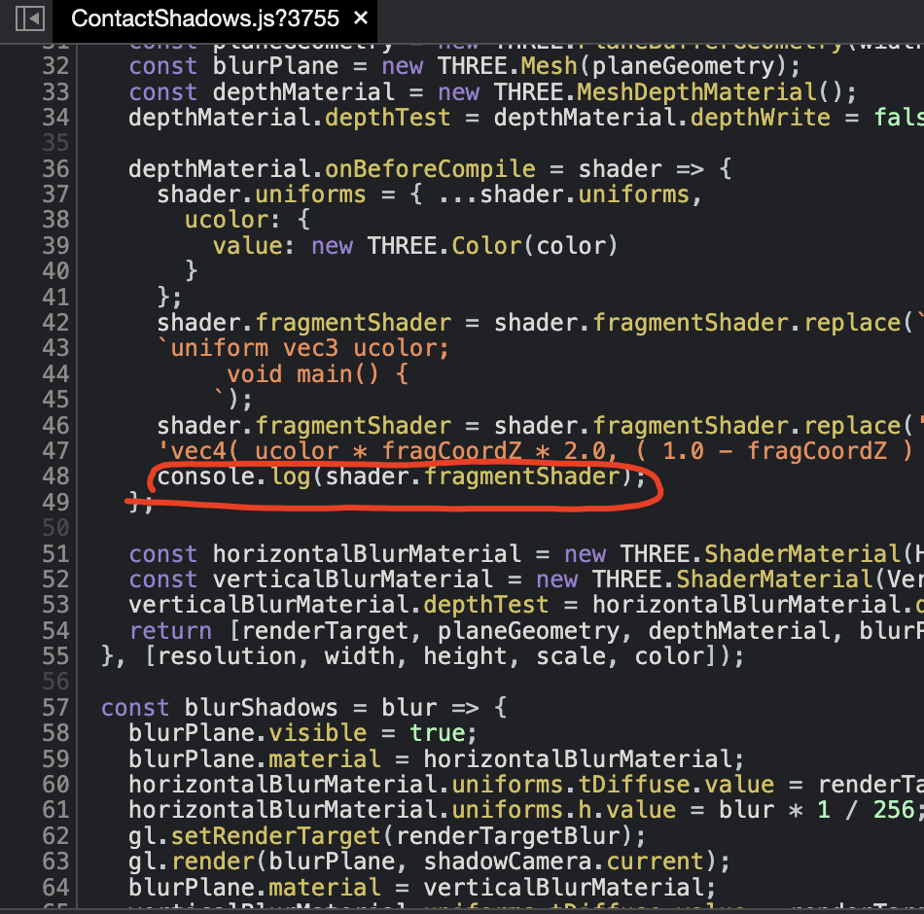Set breakpoint on line 62
The image size is (924, 914).
tap(56, 835)
